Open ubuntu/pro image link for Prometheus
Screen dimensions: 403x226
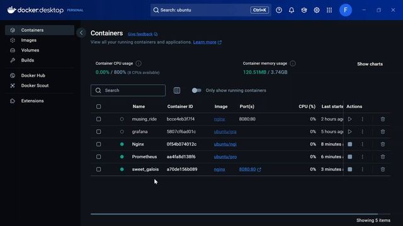coord(225,157)
